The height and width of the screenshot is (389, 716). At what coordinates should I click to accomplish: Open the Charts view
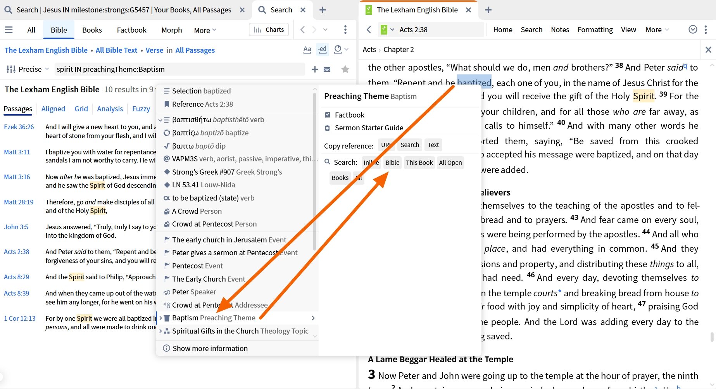tap(269, 29)
